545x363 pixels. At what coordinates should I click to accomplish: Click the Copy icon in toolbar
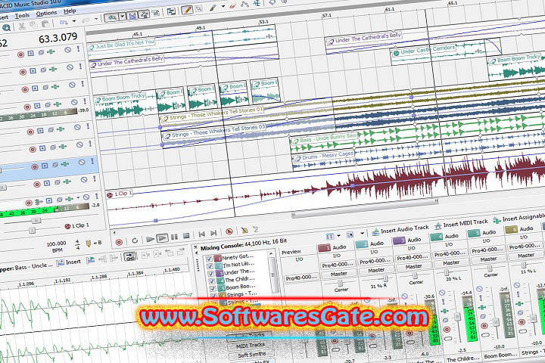tap(33, 25)
